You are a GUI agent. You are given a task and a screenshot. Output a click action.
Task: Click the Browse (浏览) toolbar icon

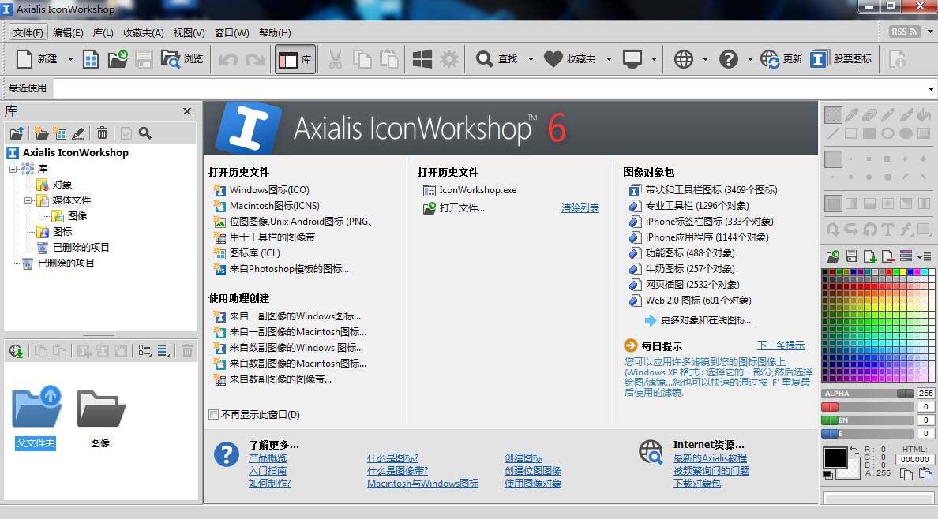pyautogui.click(x=171, y=59)
